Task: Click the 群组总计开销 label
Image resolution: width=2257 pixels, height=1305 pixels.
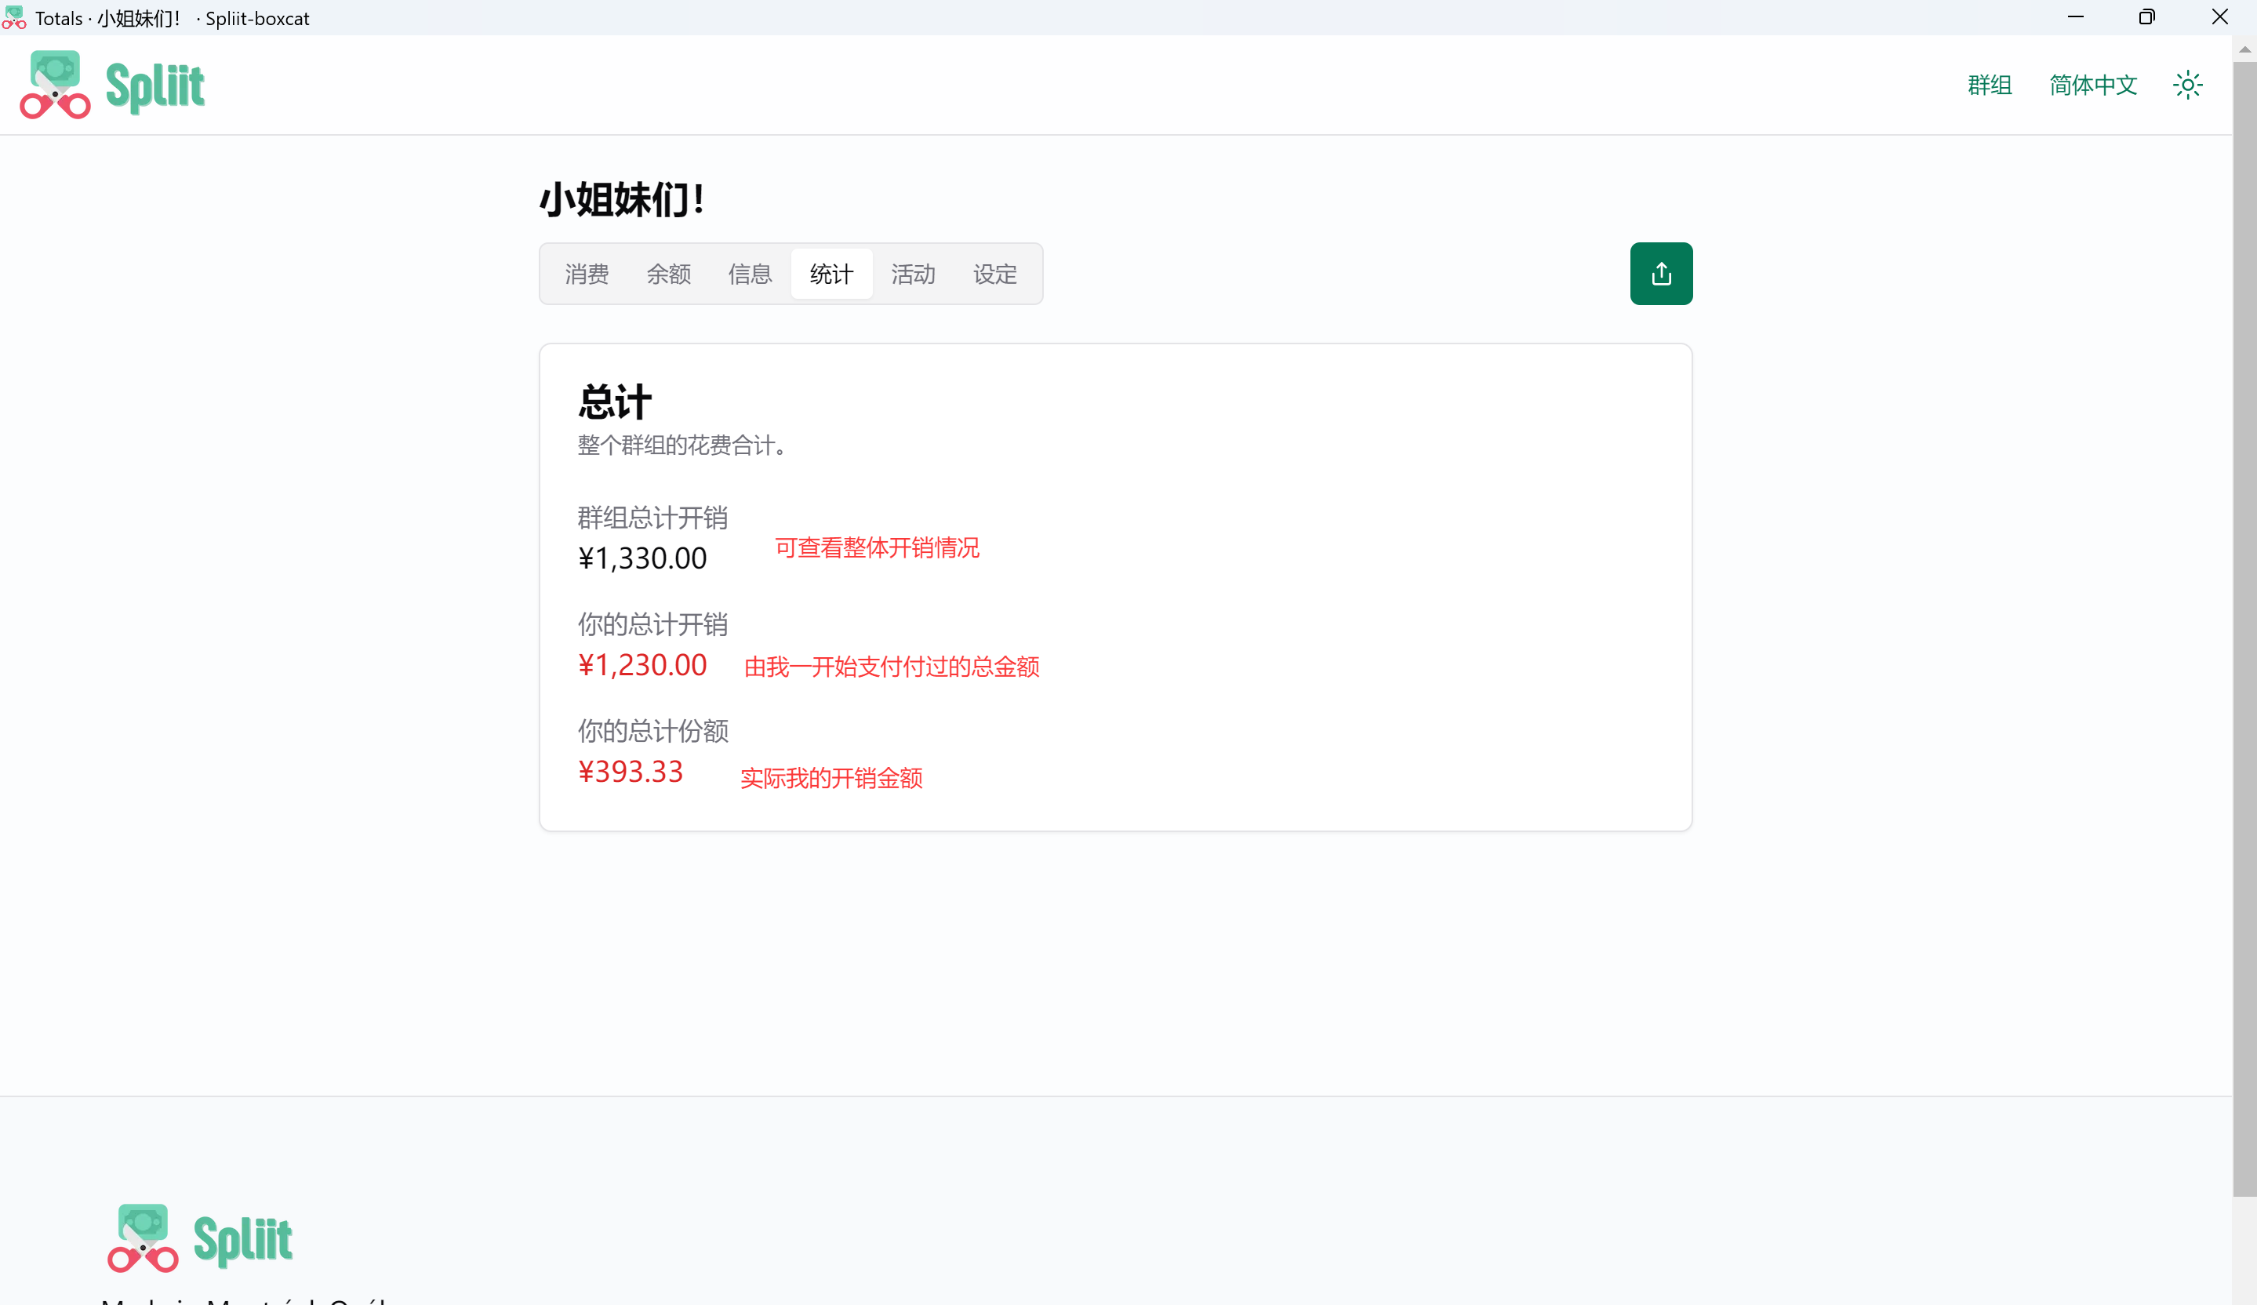Action: pos(653,518)
